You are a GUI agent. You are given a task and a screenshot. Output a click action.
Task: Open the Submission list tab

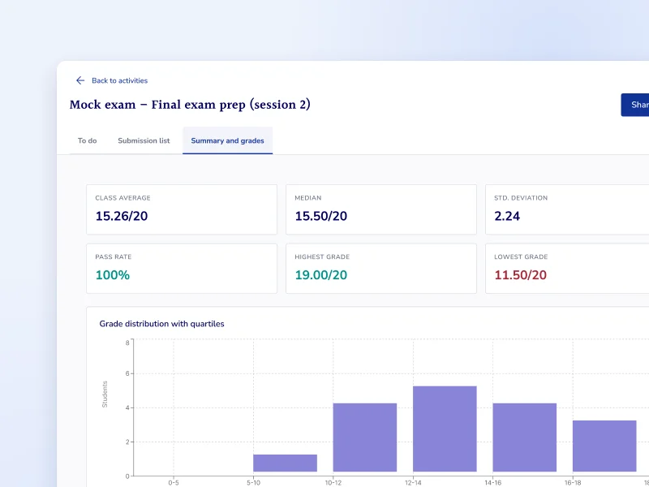[144, 140]
